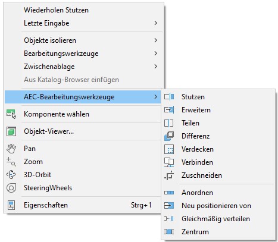The height and width of the screenshot is (242, 278).
Task: Expand the Letzte Eingabe submenu arrow
Action: click(x=156, y=23)
